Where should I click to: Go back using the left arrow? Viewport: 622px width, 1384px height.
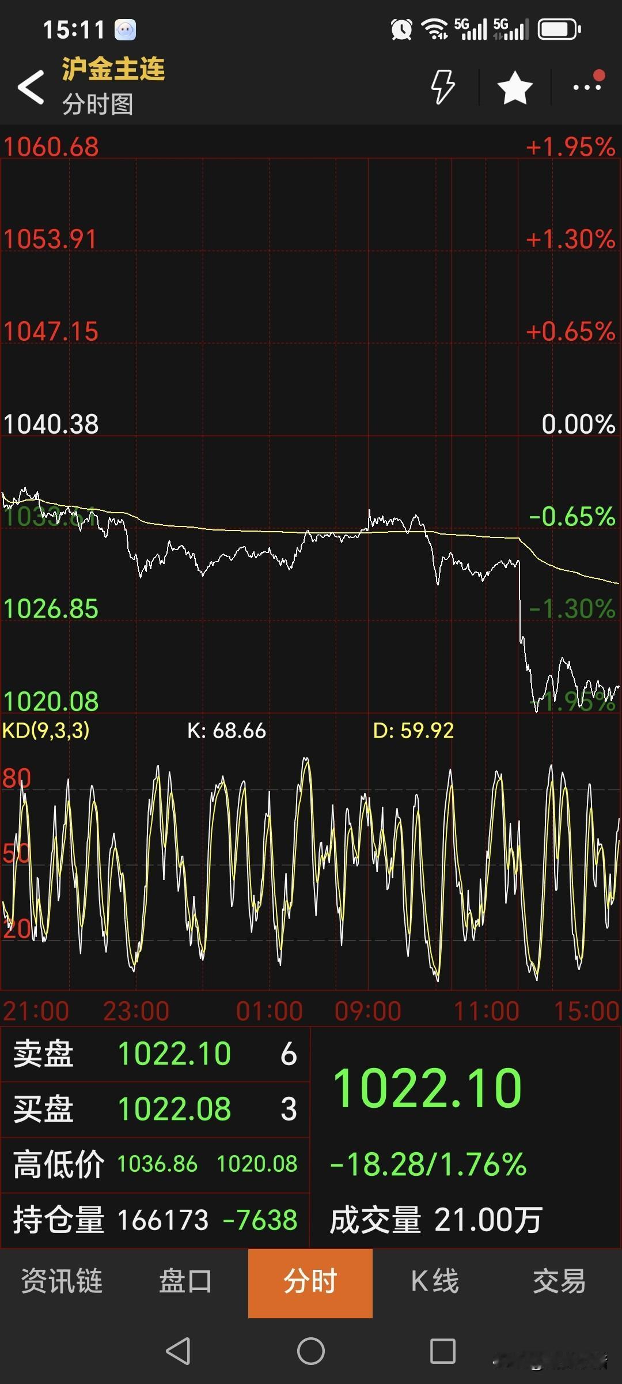(31, 87)
